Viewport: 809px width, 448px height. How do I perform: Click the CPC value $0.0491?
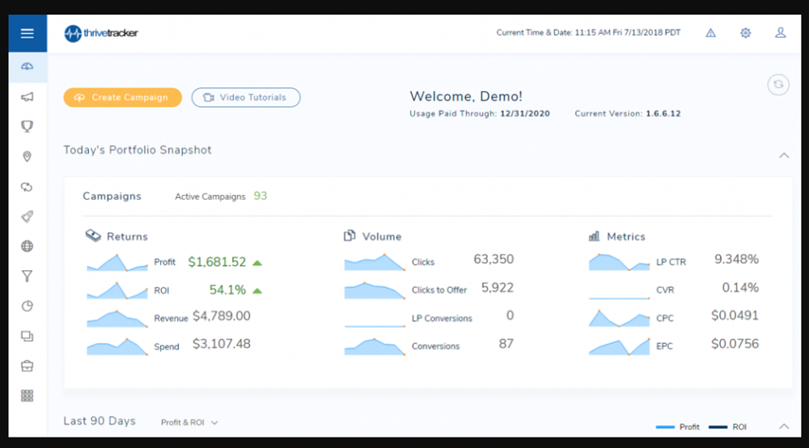[x=735, y=315]
